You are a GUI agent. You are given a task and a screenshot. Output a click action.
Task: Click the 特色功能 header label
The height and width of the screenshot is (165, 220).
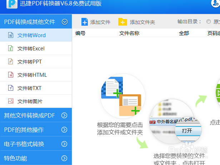pos(15,158)
